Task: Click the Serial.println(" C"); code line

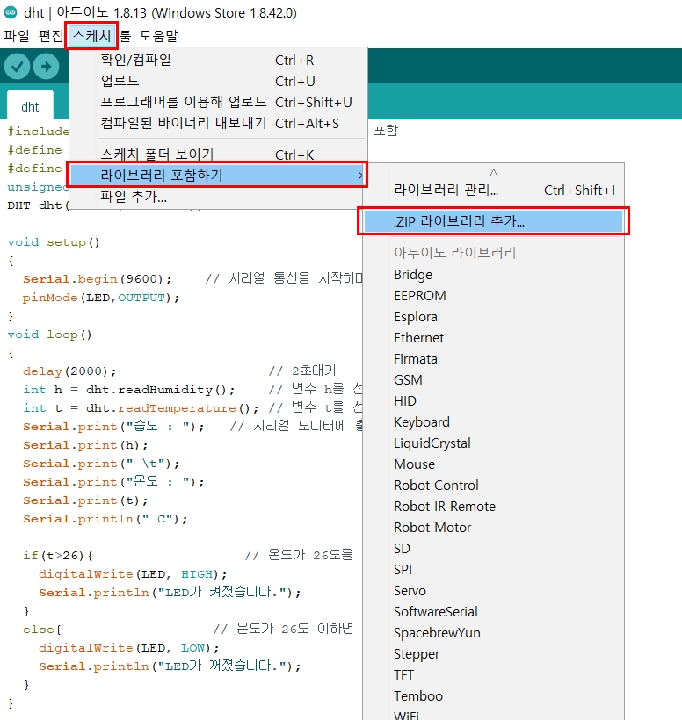Action: click(x=105, y=519)
